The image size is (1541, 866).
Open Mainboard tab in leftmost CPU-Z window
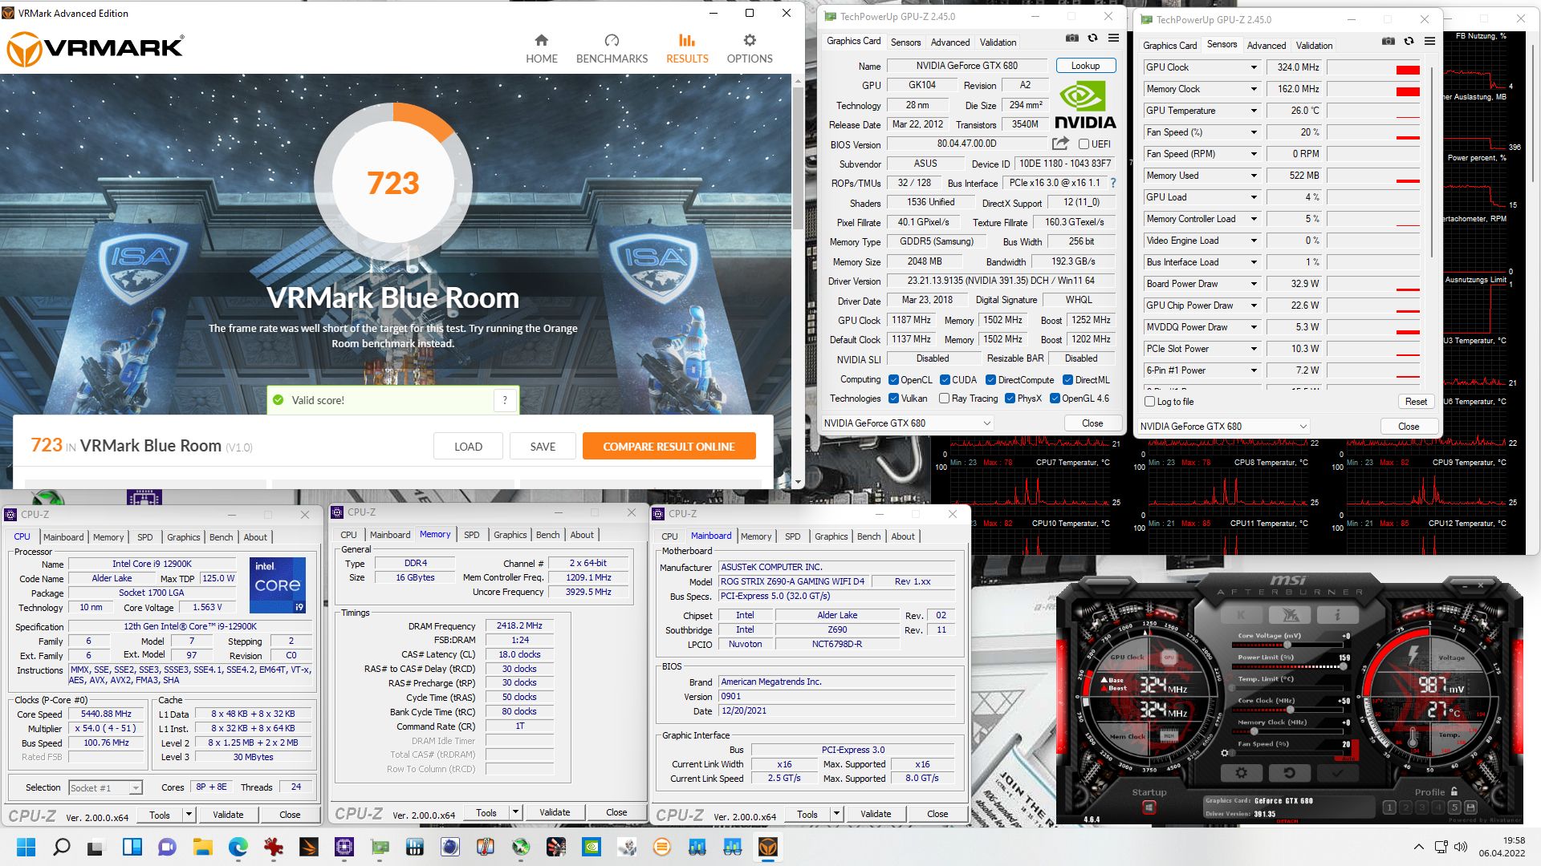coord(63,537)
